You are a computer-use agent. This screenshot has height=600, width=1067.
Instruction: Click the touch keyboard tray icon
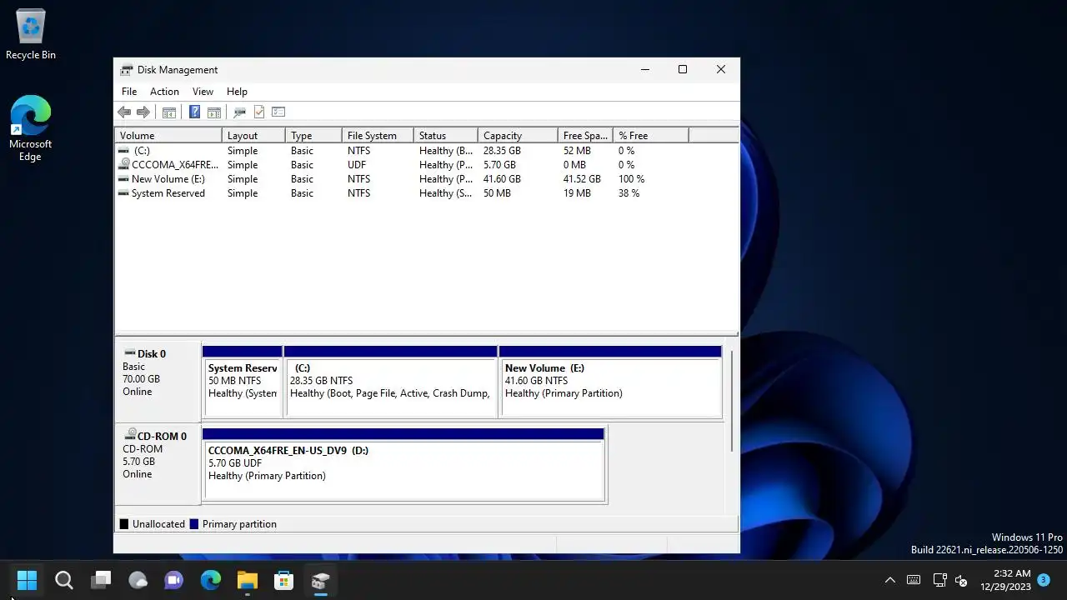click(x=914, y=580)
